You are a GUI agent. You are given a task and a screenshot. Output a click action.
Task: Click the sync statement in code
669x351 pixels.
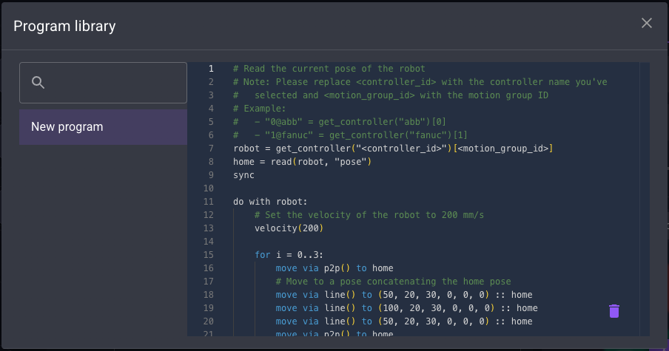[243, 175]
